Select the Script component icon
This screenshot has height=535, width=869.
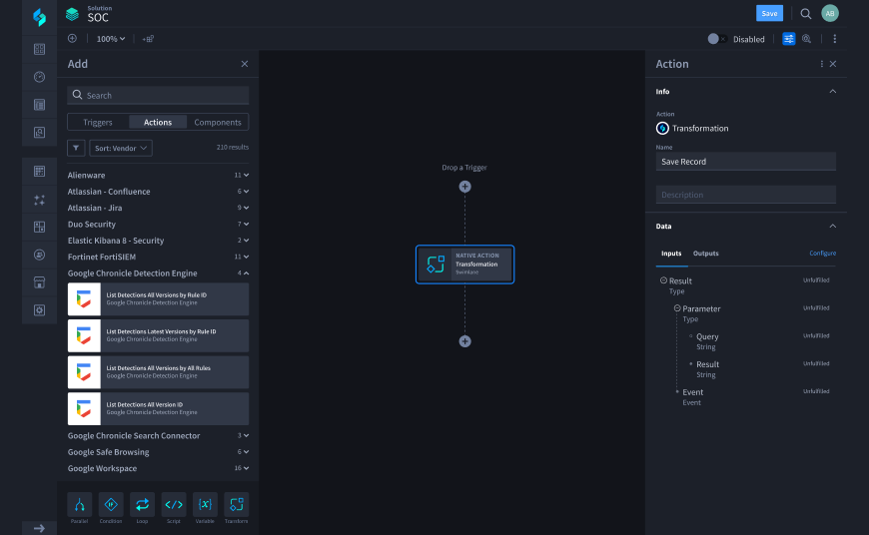pos(174,504)
